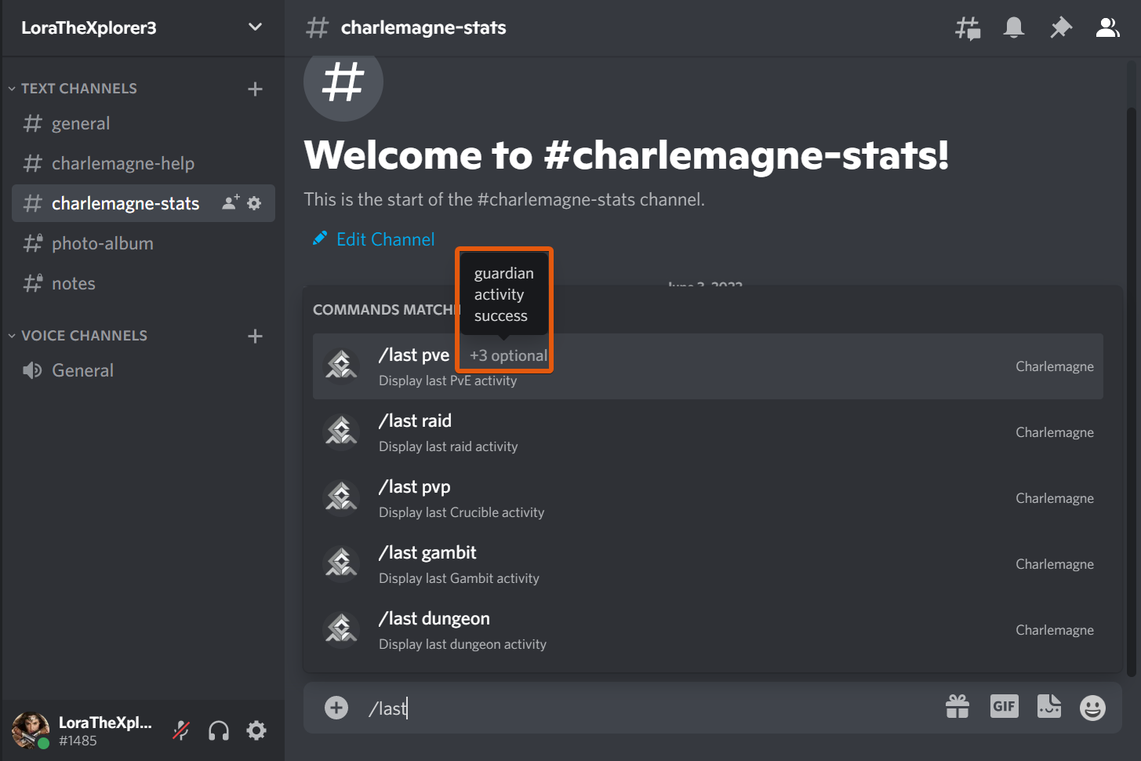The width and height of the screenshot is (1141, 761).
Task: Open the GIF picker
Action: click(x=1004, y=706)
